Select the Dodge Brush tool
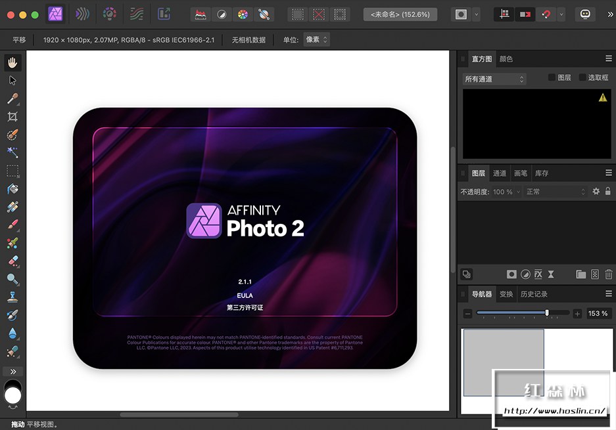This screenshot has height=430, width=616. (x=12, y=279)
